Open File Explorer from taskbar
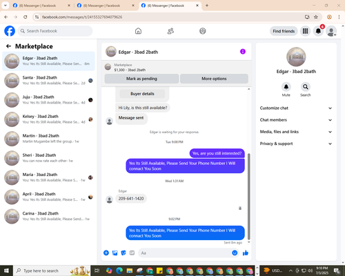The width and height of the screenshot is (345, 276). (130, 270)
